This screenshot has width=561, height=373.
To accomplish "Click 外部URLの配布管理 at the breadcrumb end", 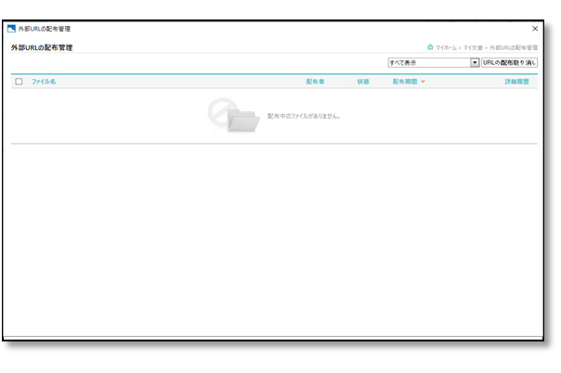I will click(514, 46).
